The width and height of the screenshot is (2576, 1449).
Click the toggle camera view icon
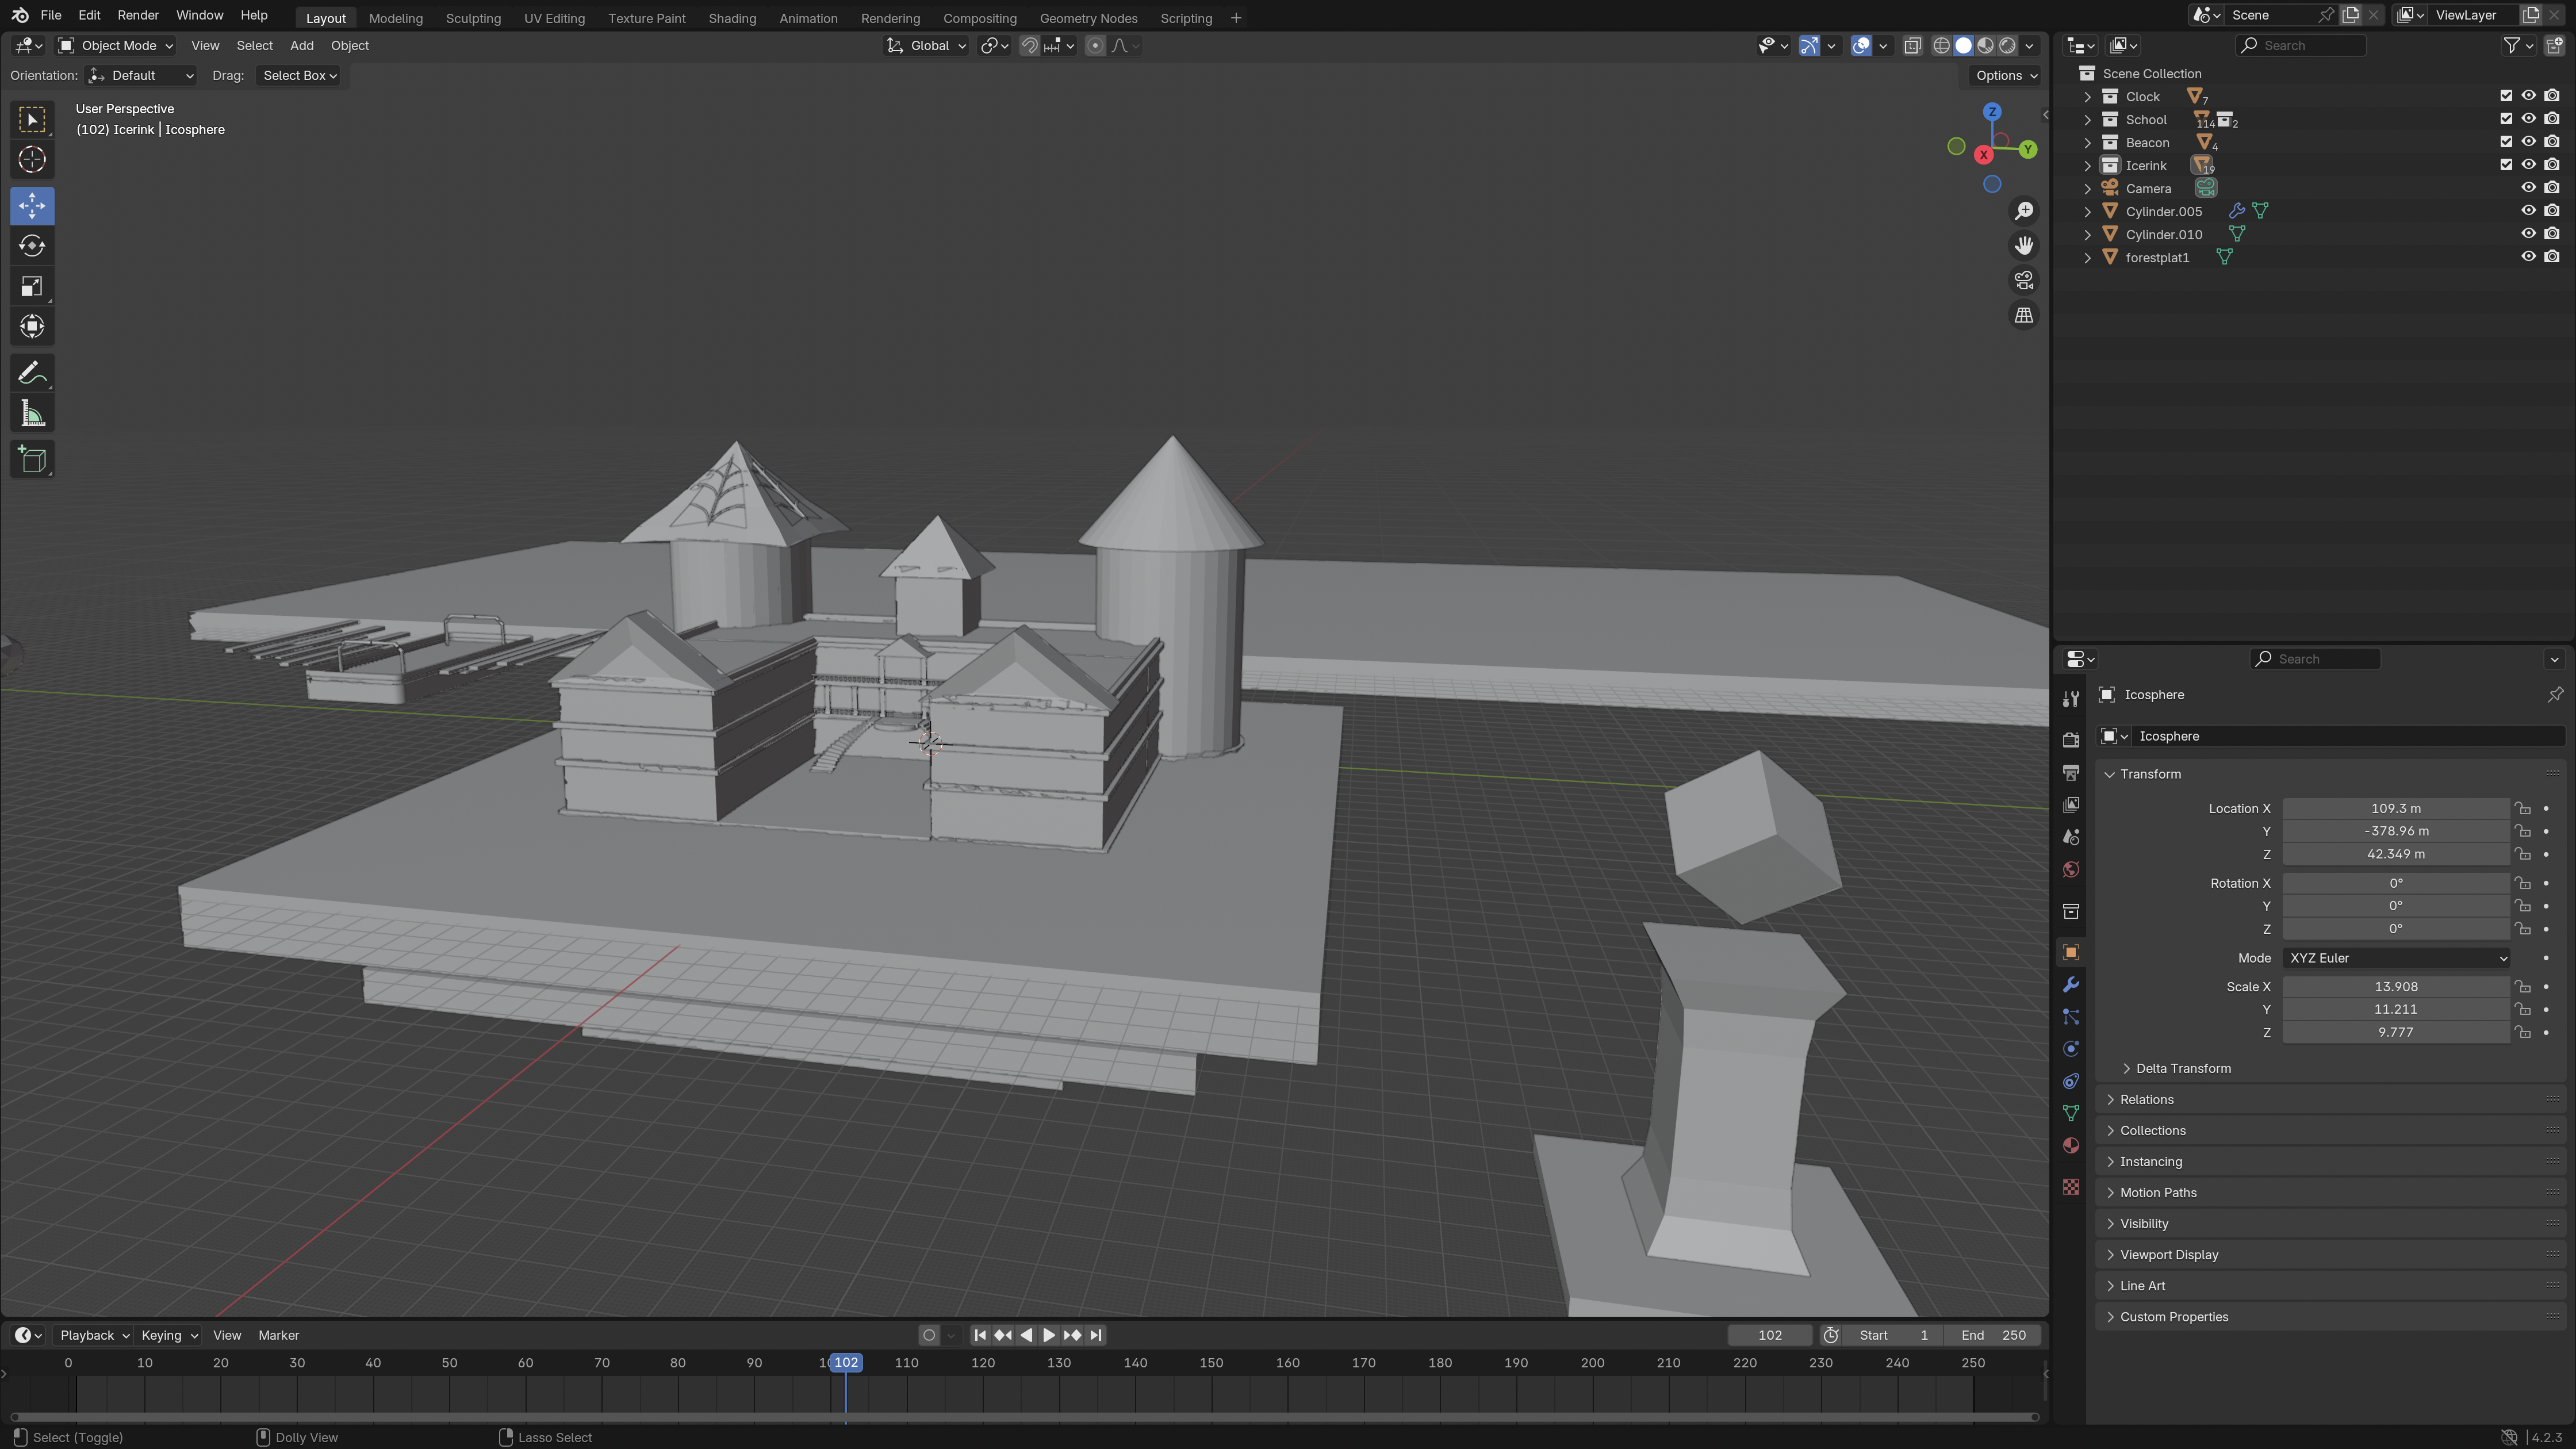click(2024, 280)
